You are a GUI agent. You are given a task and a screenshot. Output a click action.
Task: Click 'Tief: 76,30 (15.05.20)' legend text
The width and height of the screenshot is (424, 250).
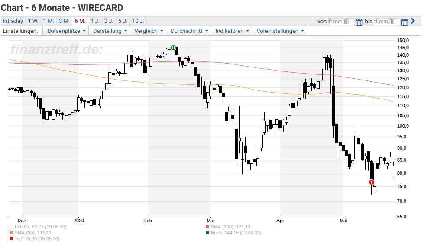point(37,239)
